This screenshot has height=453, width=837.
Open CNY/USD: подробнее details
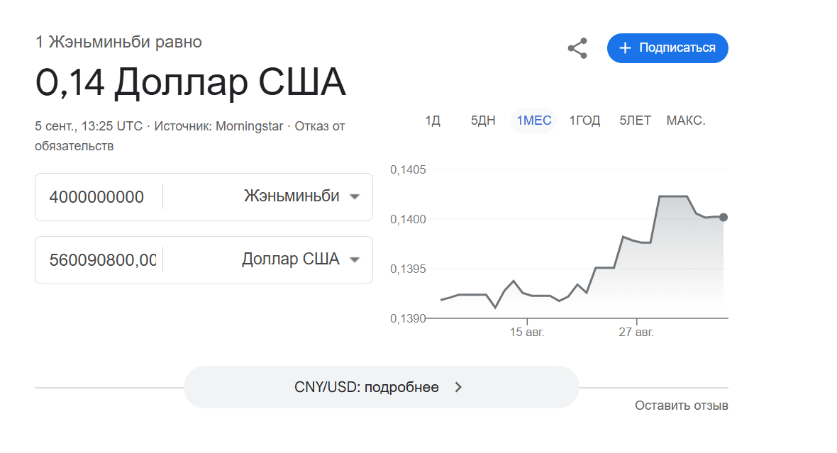[x=367, y=387]
